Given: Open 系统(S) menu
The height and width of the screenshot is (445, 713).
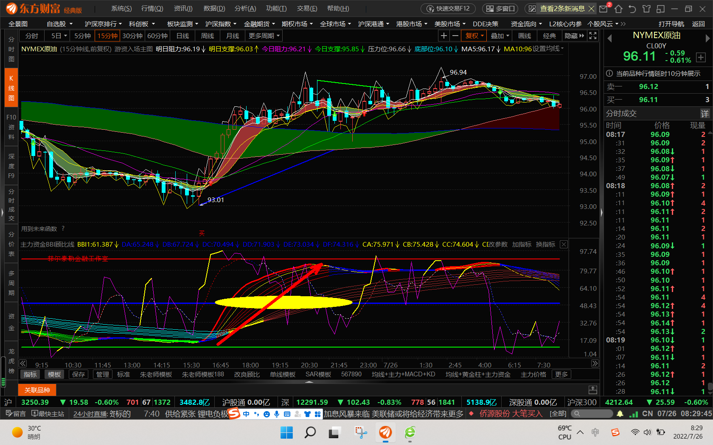Looking at the screenshot, I should (x=121, y=8).
